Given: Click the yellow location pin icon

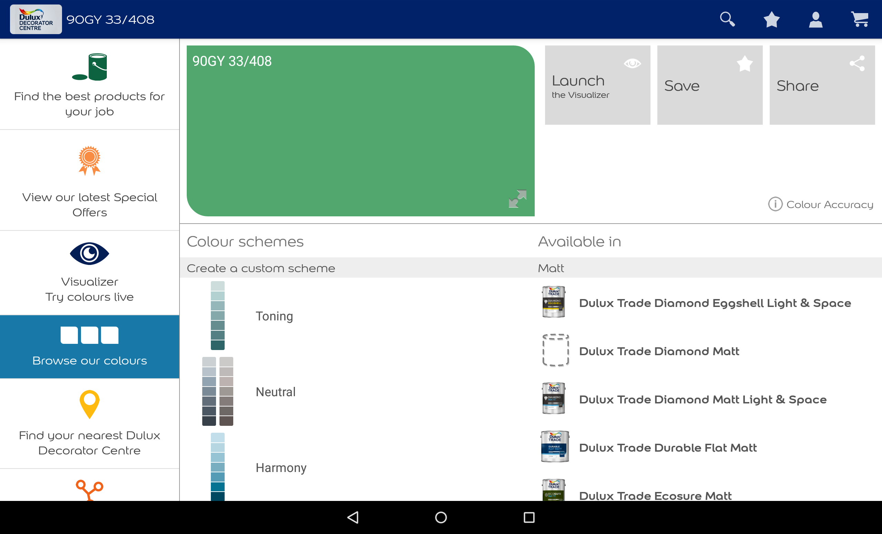Looking at the screenshot, I should pyautogui.click(x=90, y=404).
